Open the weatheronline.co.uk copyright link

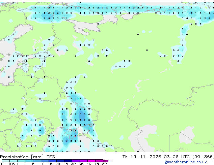tap(186, 162)
